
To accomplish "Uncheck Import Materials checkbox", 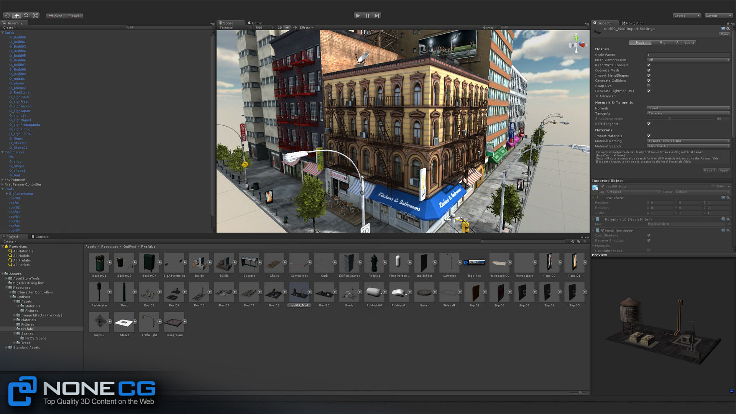I will [x=649, y=136].
